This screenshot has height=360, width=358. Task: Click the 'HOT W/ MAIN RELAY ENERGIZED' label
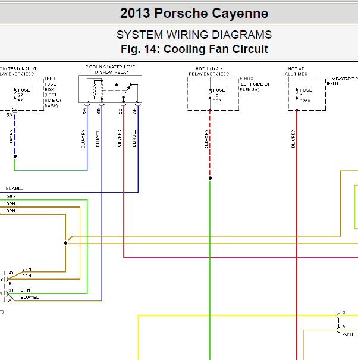tap(209, 71)
